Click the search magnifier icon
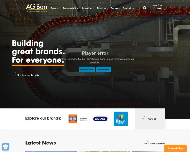The width and height of the screenshot is (190, 152). pos(145,8)
